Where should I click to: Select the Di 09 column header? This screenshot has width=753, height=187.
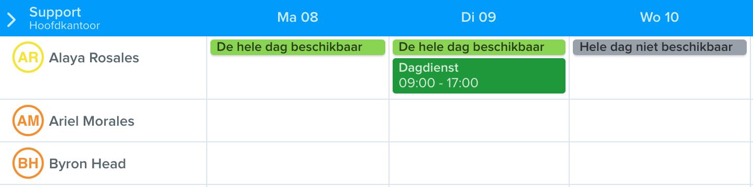coord(479,18)
